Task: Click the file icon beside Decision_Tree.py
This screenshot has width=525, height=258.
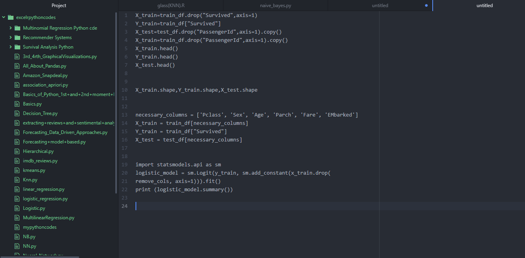Action: (x=17, y=113)
